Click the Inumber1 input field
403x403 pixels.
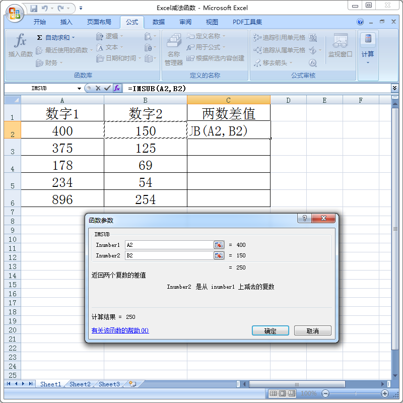(169, 245)
